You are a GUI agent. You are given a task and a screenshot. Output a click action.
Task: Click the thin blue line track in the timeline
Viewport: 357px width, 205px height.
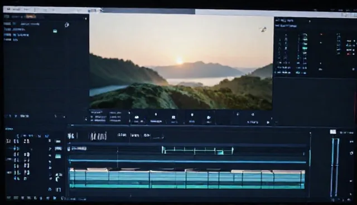187,162
